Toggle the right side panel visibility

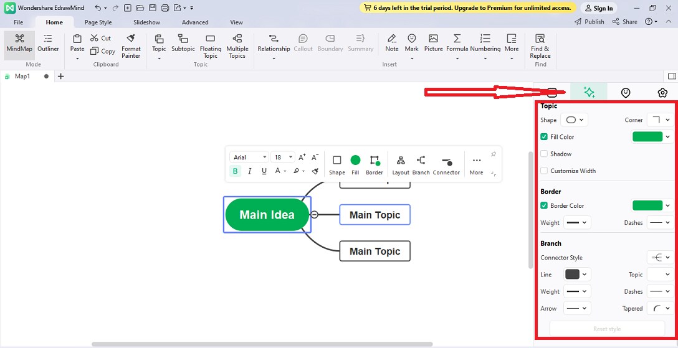pyautogui.click(x=672, y=77)
